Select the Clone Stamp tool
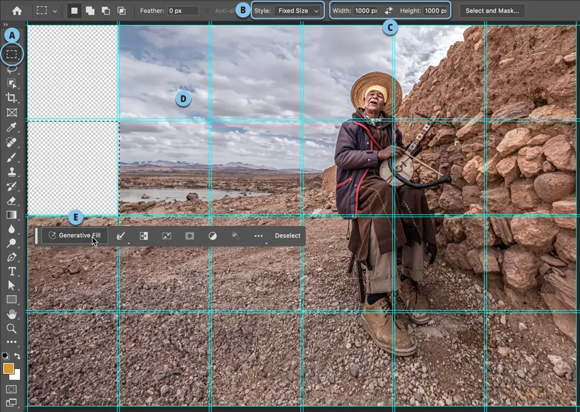The width and height of the screenshot is (580, 412). coord(12,172)
